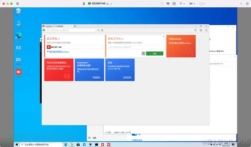
Task: Click the first AnyDesk taskbar icon
Action: click(x=103, y=144)
